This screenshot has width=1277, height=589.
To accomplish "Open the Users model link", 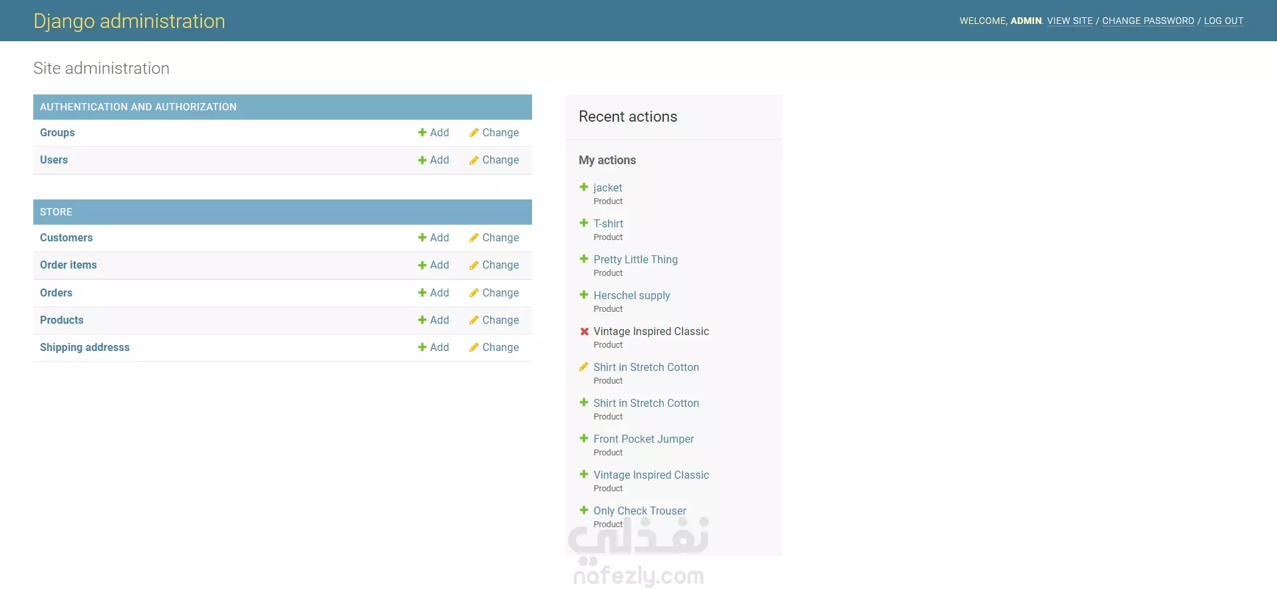I will [54, 160].
